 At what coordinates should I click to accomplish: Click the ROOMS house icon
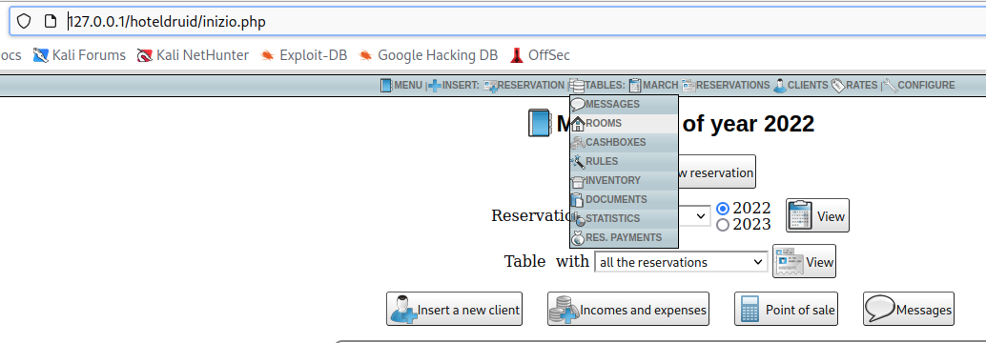pyautogui.click(x=578, y=124)
